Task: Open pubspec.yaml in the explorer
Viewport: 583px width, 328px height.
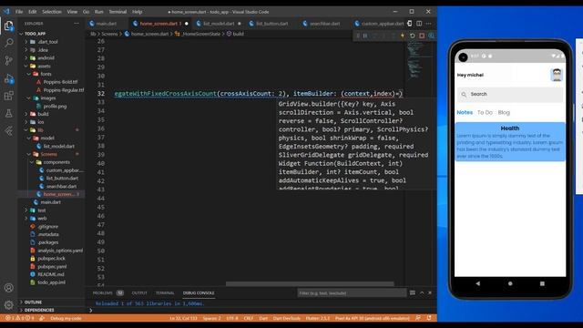Action: (x=52, y=266)
